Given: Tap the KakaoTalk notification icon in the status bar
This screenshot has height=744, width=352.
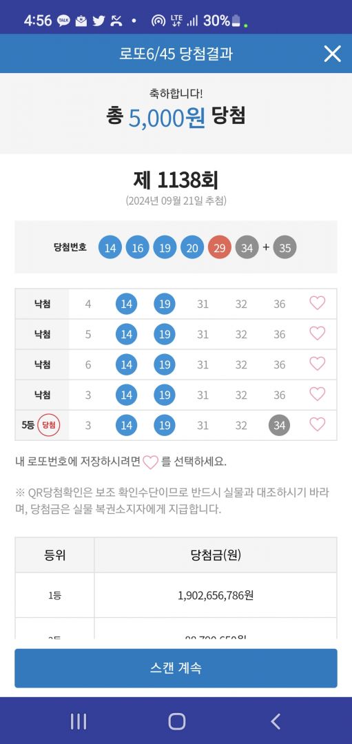Looking at the screenshot, I should [63, 21].
